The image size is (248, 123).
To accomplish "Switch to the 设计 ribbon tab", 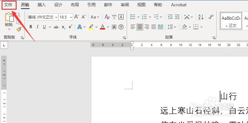I will (58, 5).
